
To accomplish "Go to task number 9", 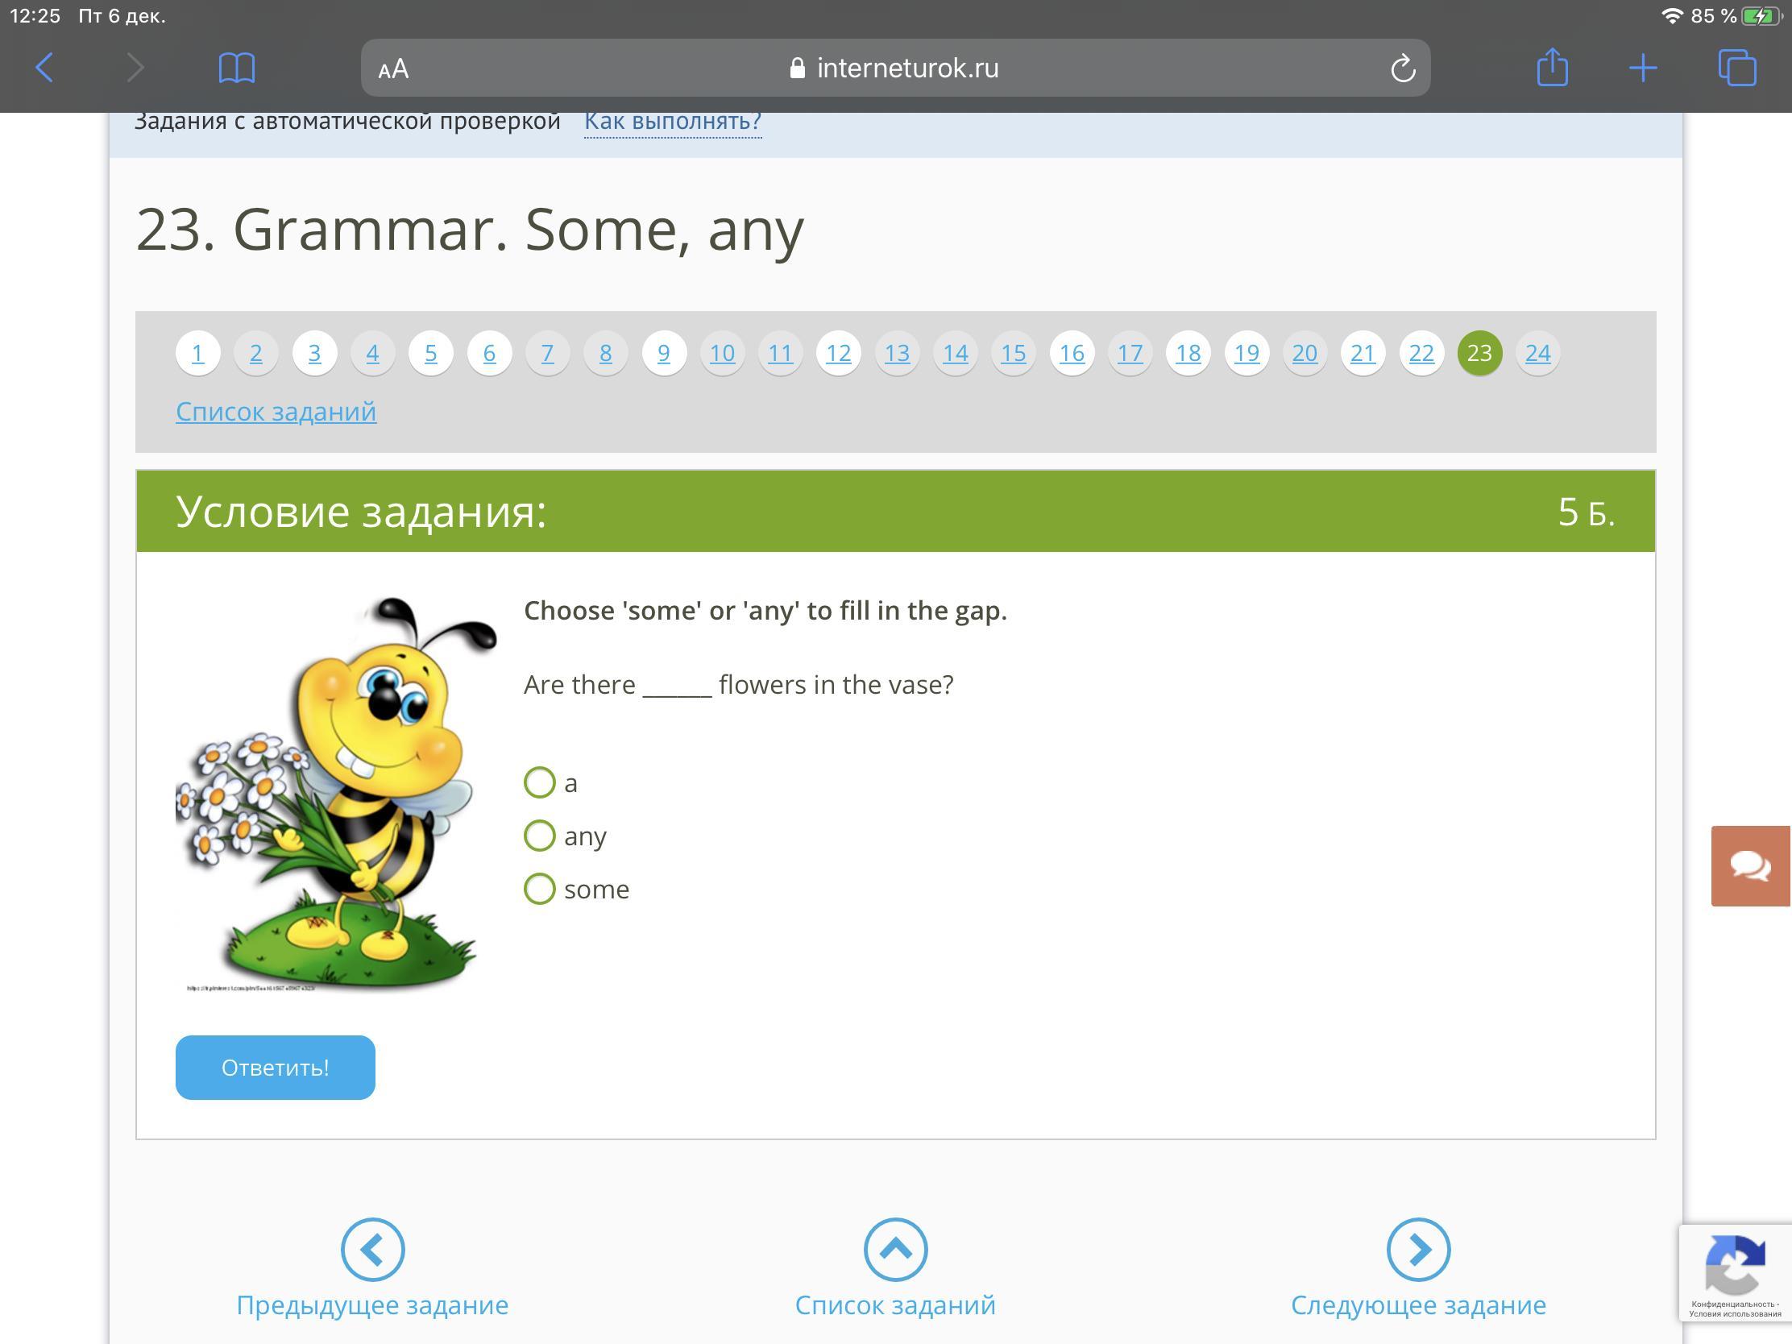I will pyautogui.click(x=663, y=352).
